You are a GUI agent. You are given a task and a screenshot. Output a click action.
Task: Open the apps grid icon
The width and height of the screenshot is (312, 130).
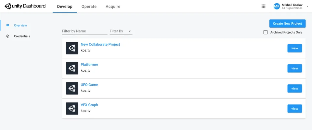coord(264,6)
